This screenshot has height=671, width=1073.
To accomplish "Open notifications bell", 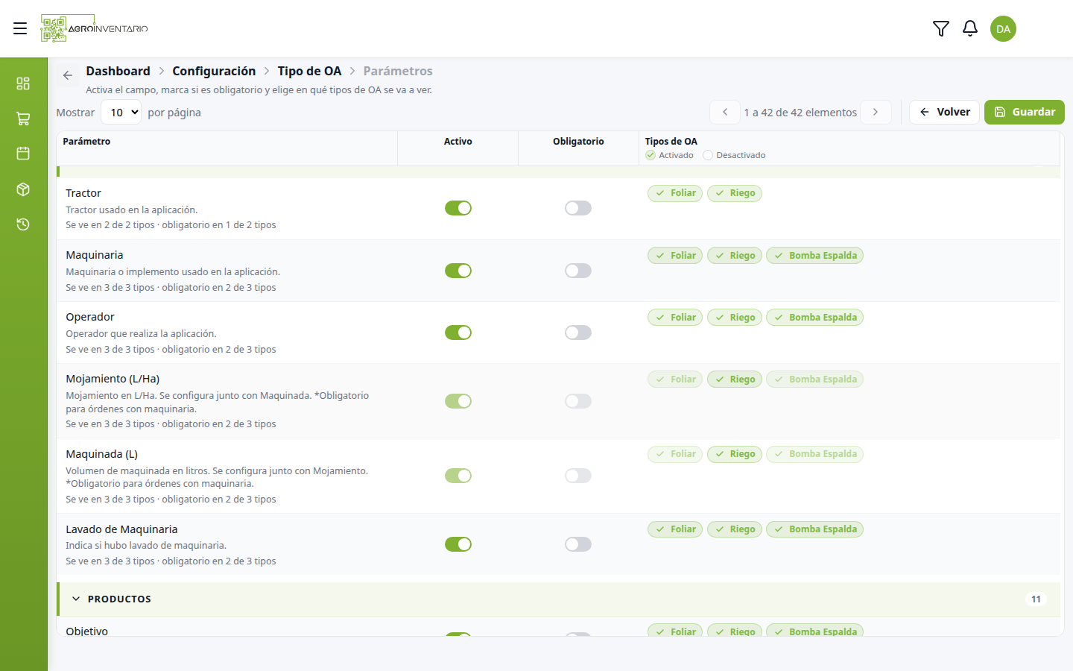I will tap(970, 28).
